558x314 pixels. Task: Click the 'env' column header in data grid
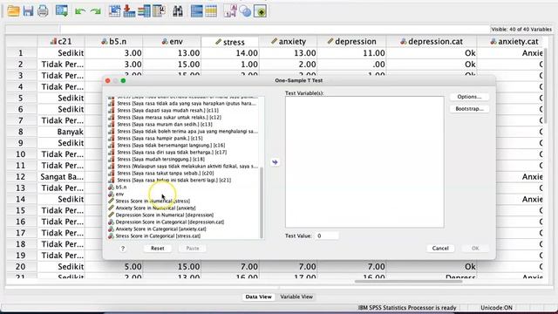pyautogui.click(x=173, y=42)
